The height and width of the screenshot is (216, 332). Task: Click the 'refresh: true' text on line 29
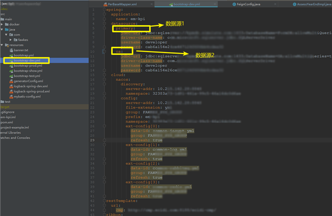coord(147,140)
